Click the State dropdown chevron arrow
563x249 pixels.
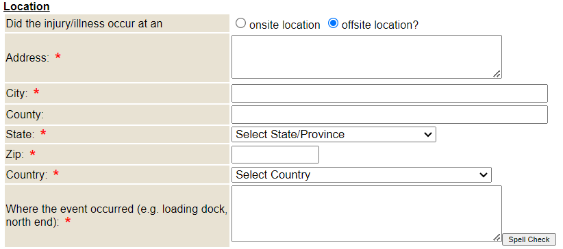tap(427, 135)
